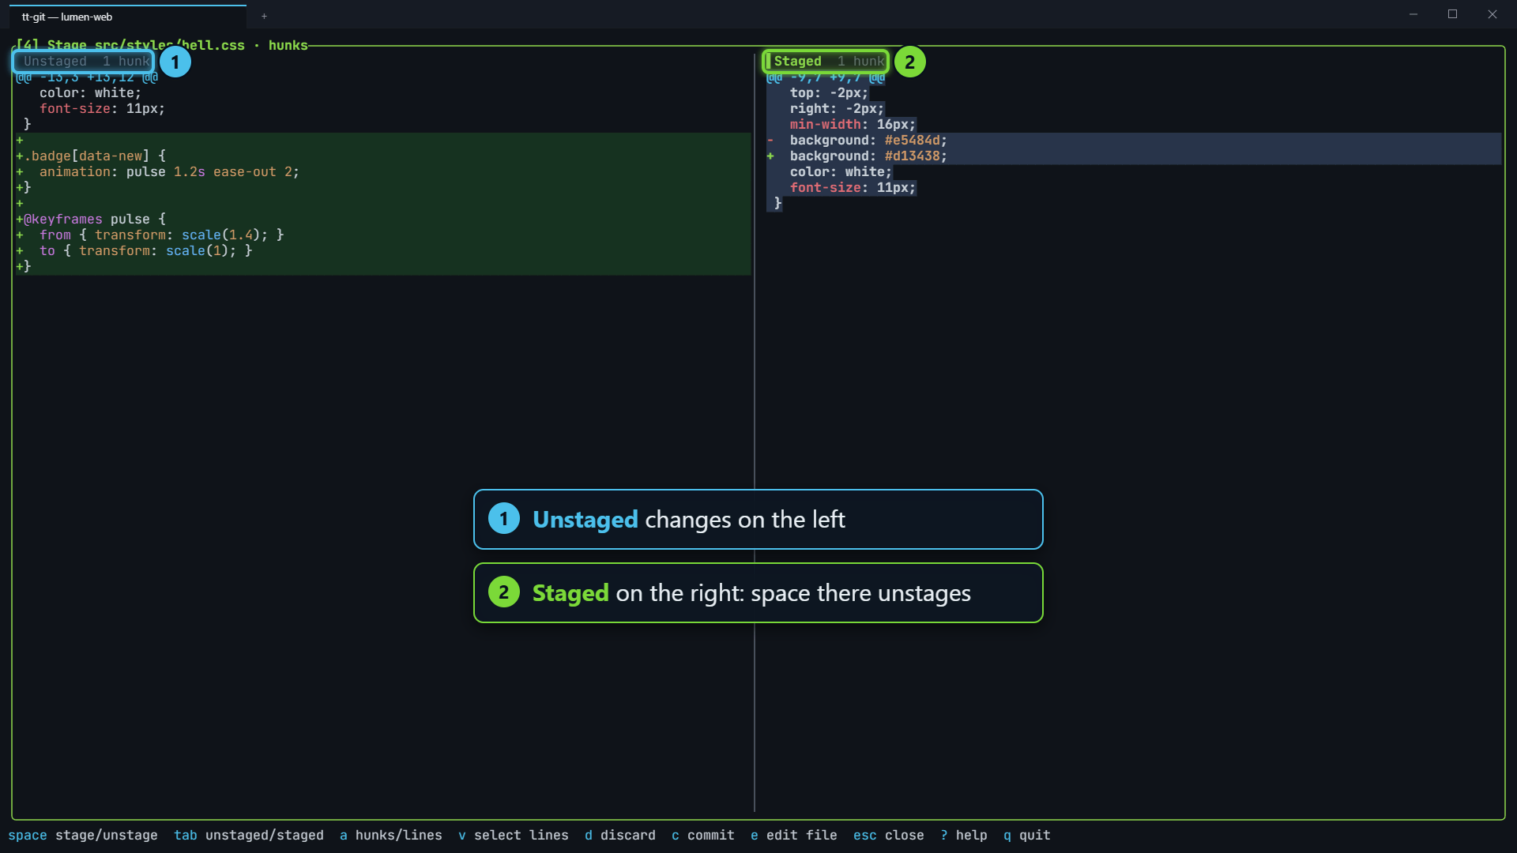Click the discard shortcut in footer

coord(620,835)
